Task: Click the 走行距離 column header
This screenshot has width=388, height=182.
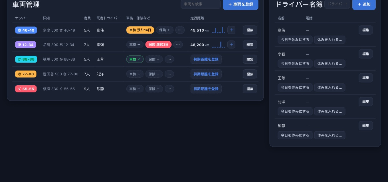Action: click(x=197, y=18)
